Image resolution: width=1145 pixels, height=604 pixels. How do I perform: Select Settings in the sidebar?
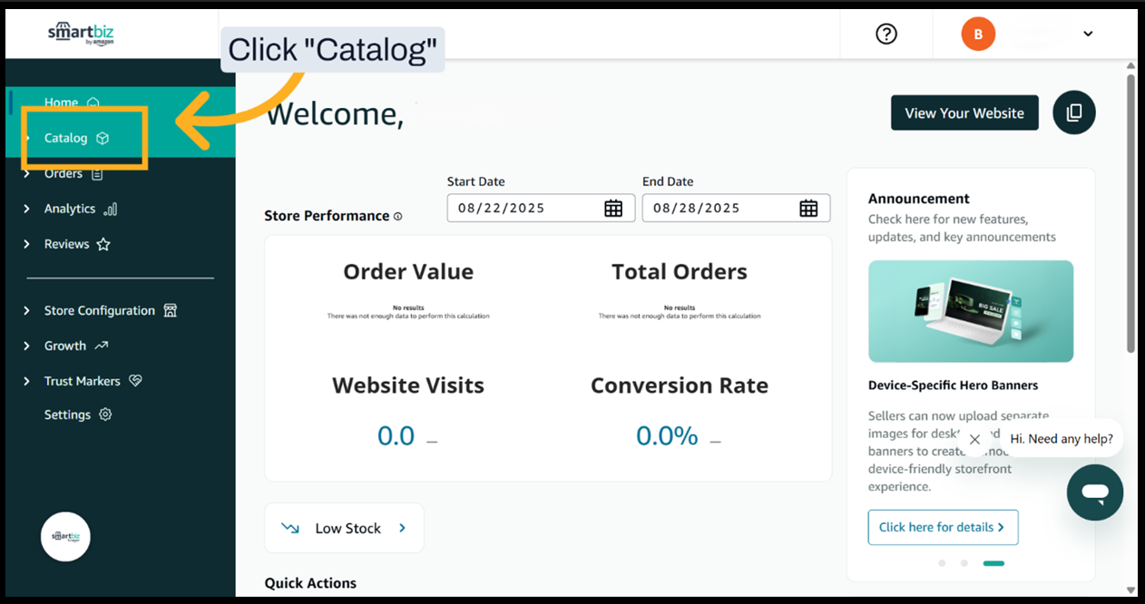click(x=68, y=414)
